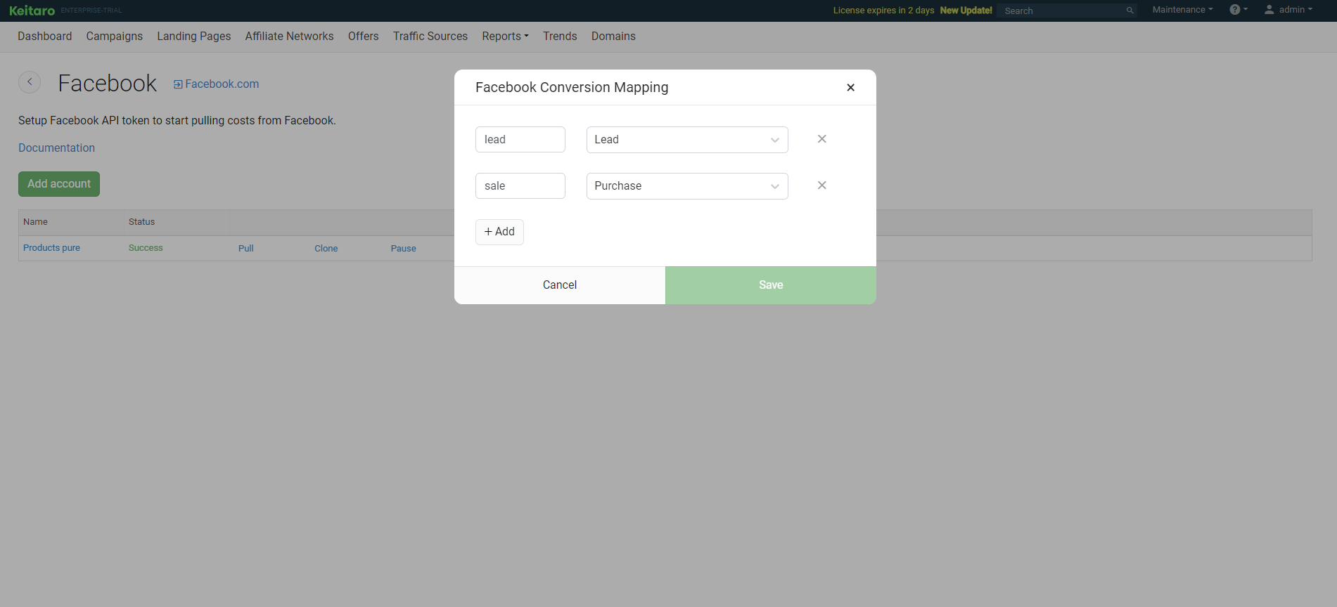Screen dimensions: 1337x607
Task: Remove the sale mapping row
Action: pyautogui.click(x=821, y=185)
